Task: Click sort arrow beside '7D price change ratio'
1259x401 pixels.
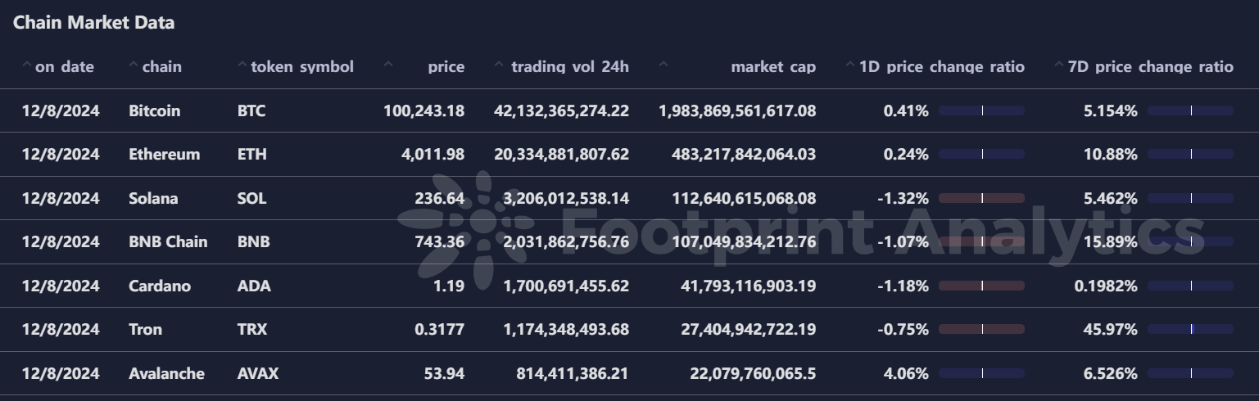Action: point(1060,65)
